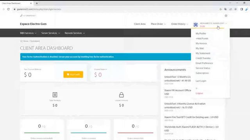Open My Invoice in account menu

click(201, 43)
